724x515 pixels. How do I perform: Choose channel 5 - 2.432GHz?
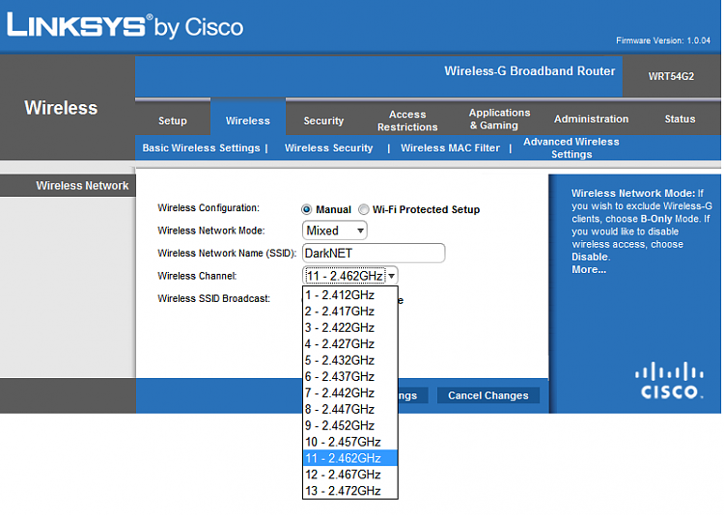click(350, 360)
